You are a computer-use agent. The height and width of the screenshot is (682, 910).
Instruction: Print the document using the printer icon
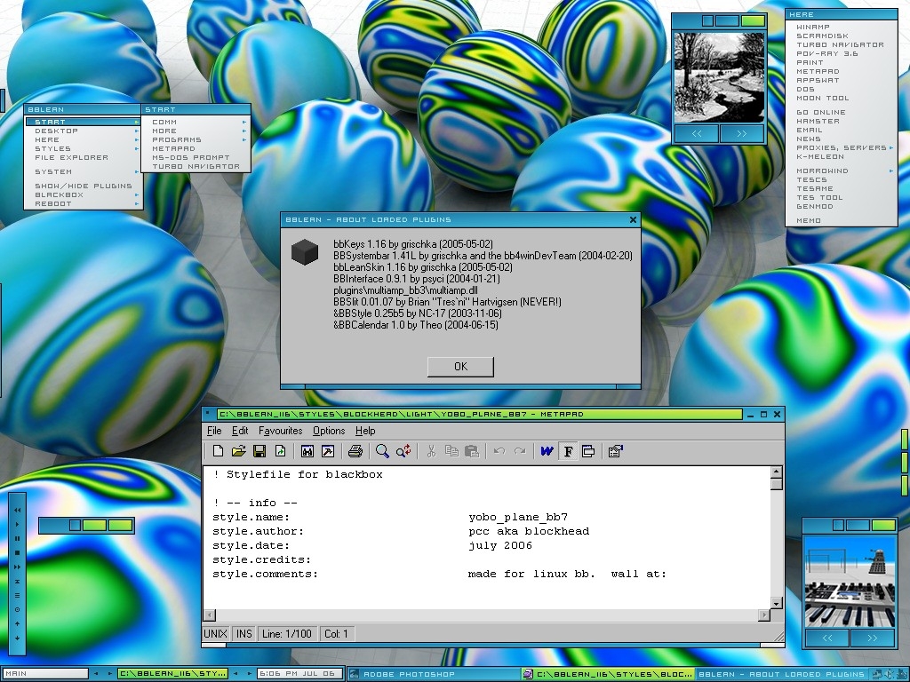click(355, 451)
